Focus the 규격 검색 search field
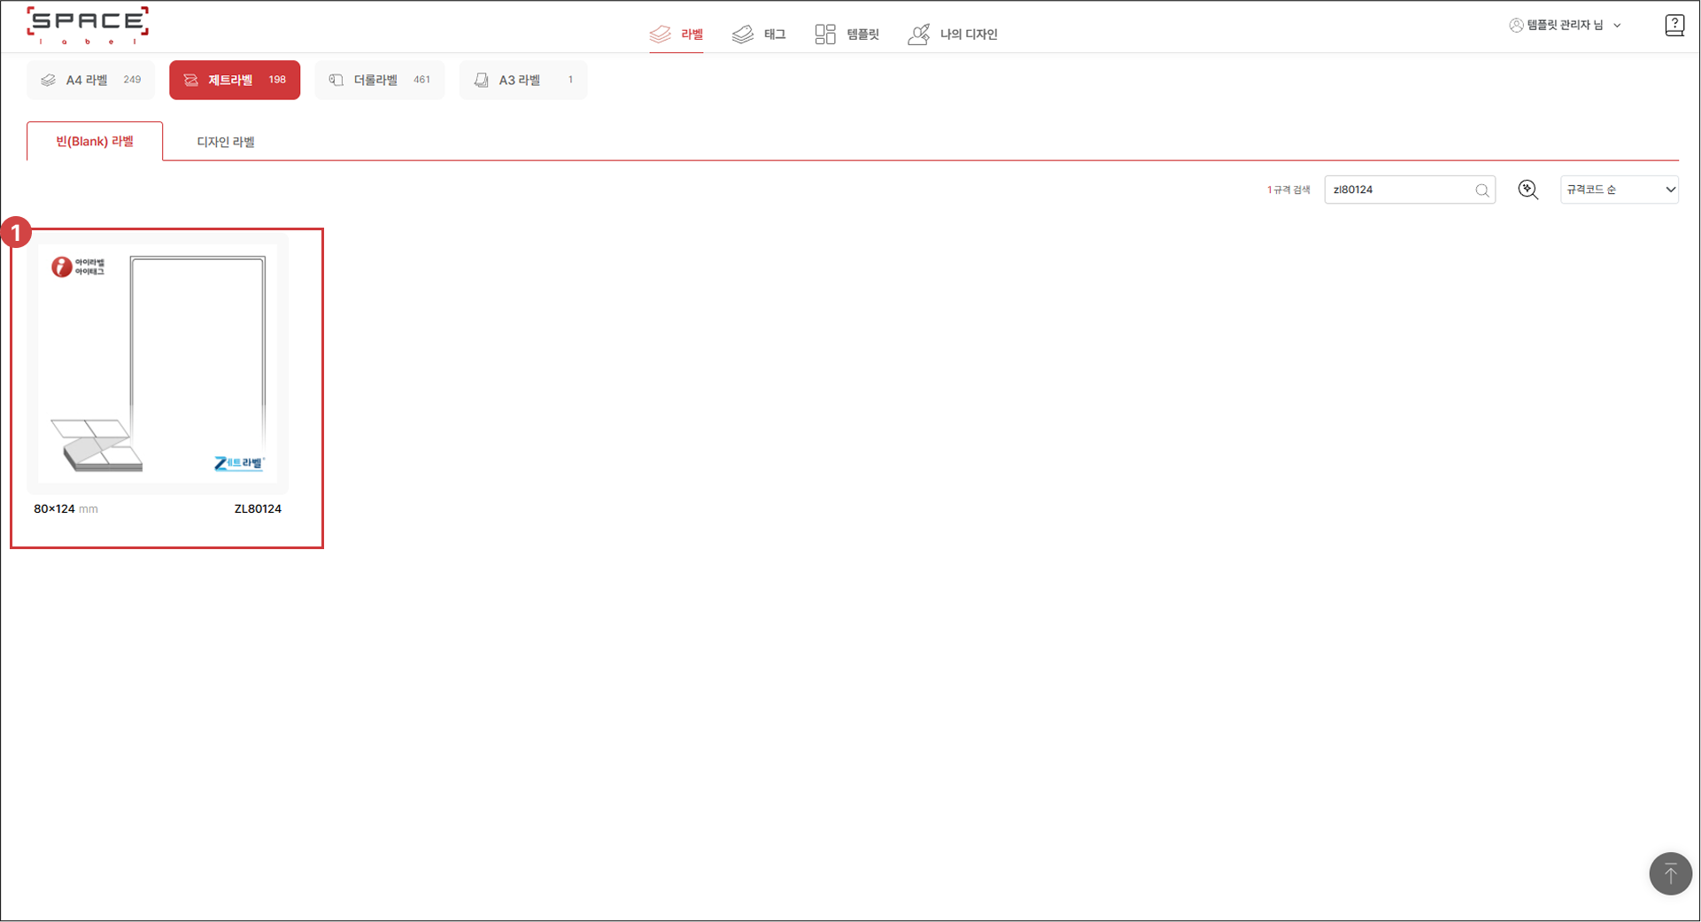 (x=1399, y=190)
